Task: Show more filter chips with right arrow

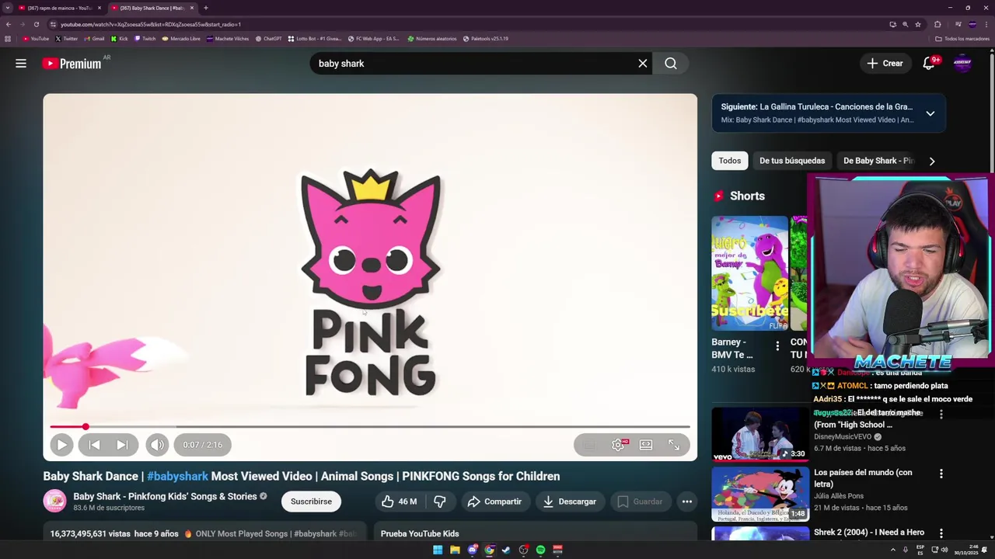Action: tap(932, 161)
